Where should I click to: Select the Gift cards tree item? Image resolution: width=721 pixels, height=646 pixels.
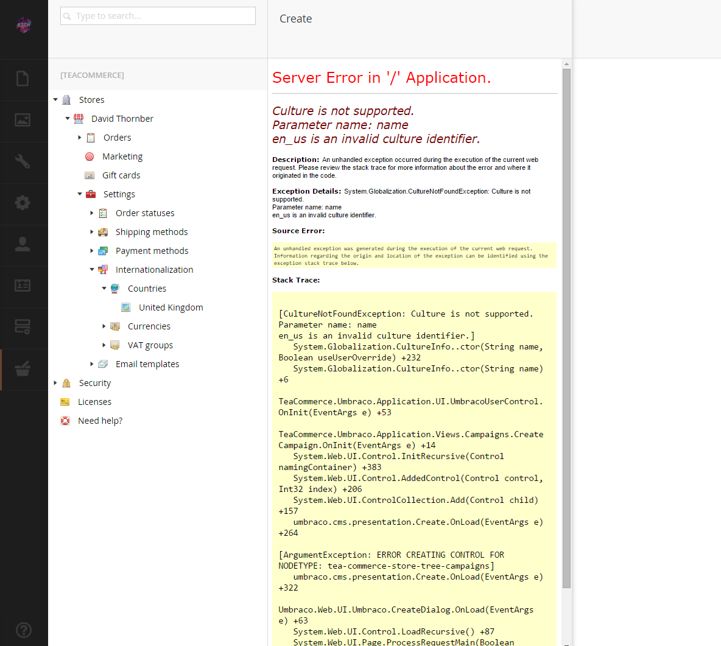[121, 175]
